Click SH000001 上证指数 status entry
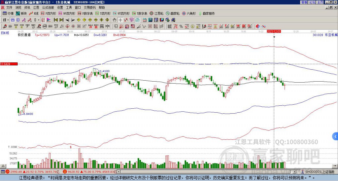This screenshot has height=181, width=338. (x=320, y=172)
